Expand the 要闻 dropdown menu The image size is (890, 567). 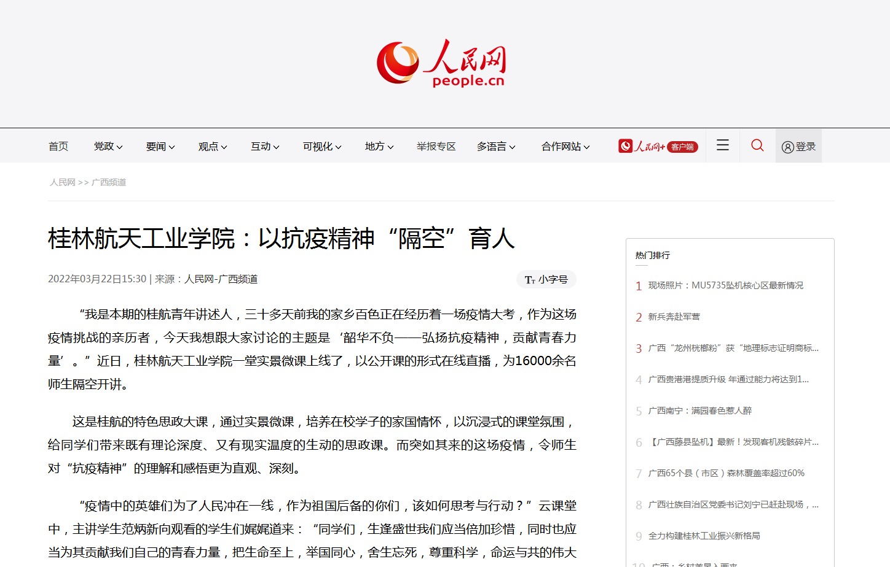(x=160, y=147)
